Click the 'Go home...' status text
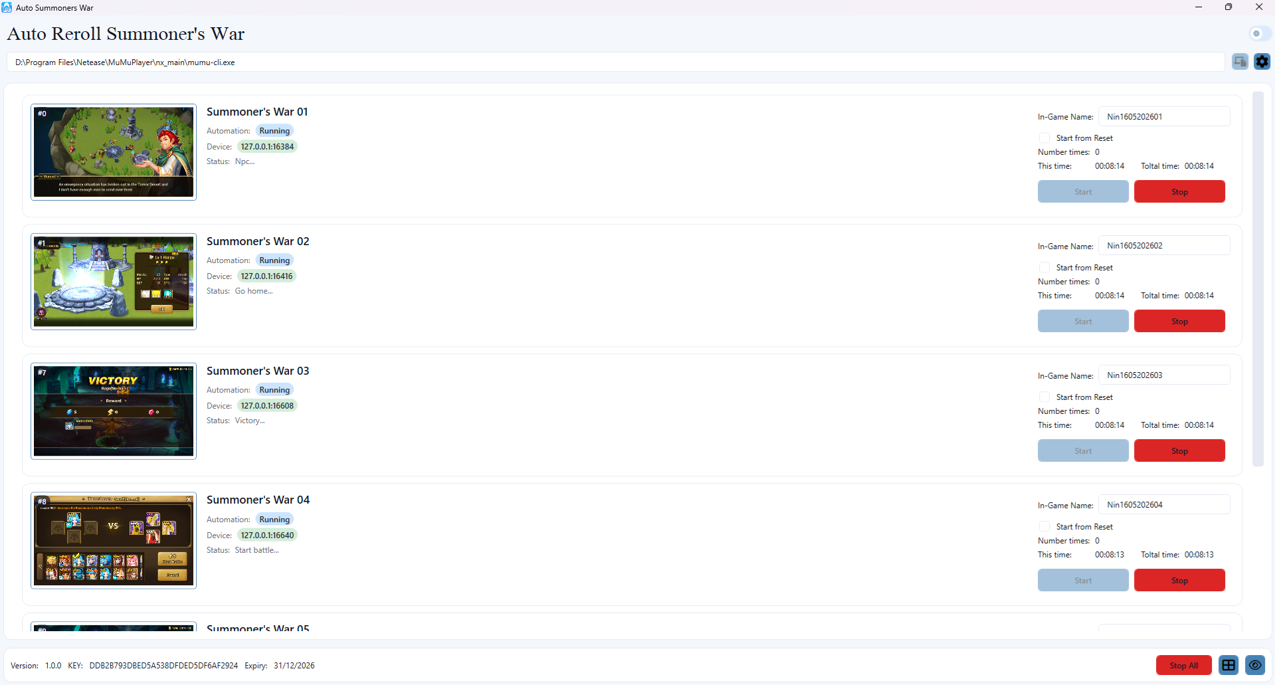The height and width of the screenshot is (685, 1275). point(254,291)
